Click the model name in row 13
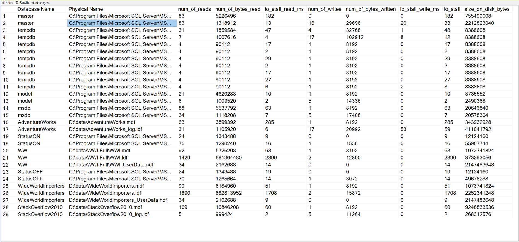Screen dimensions: 519x242 (25, 101)
